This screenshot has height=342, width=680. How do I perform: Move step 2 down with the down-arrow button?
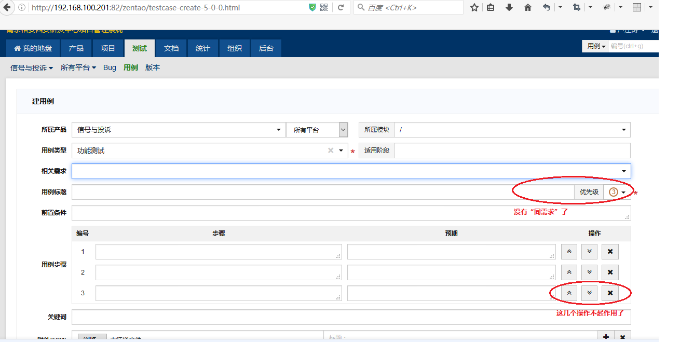(589, 272)
